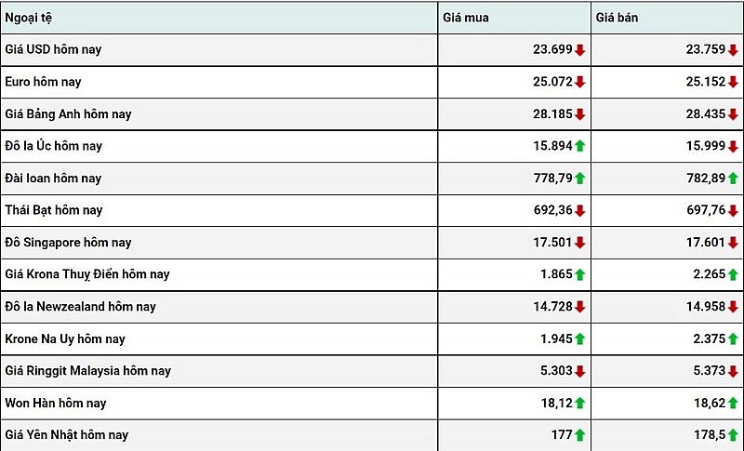The image size is (744, 451).
Task: Click the red down arrow beside Euro 25.152
Action: click(733, 82)
